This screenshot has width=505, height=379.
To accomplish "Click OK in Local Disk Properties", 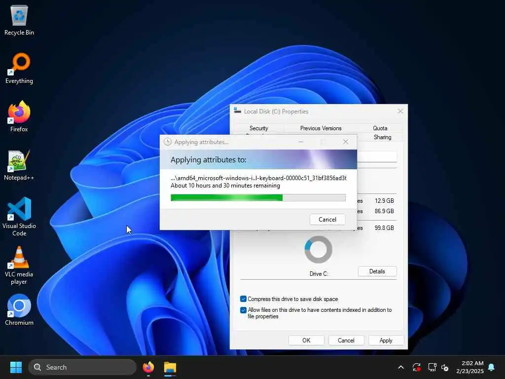I will coord(306,341).
